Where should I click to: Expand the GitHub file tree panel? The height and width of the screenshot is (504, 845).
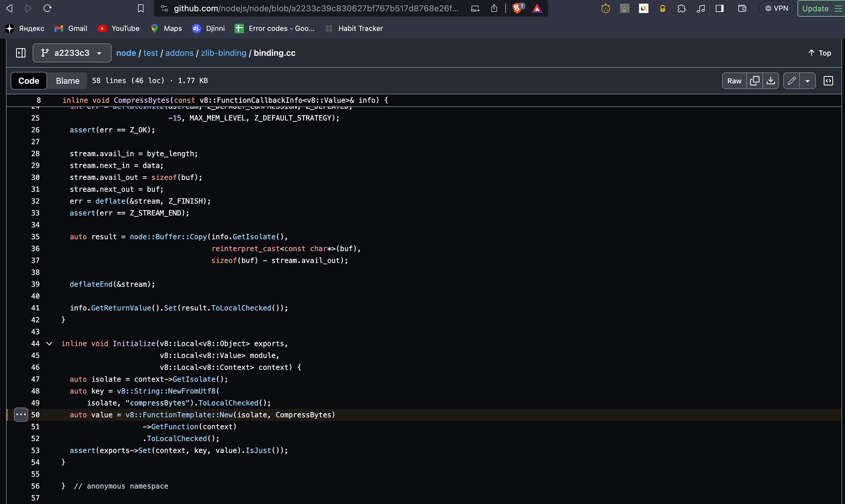[21, 53]
